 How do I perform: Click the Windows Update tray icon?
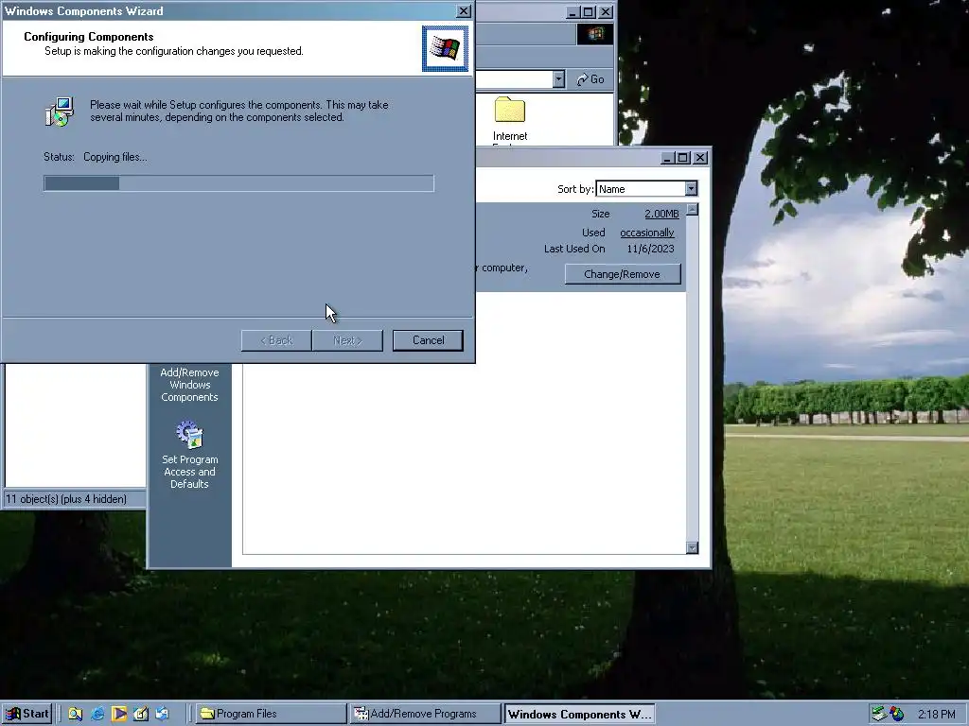click(896, 714)
